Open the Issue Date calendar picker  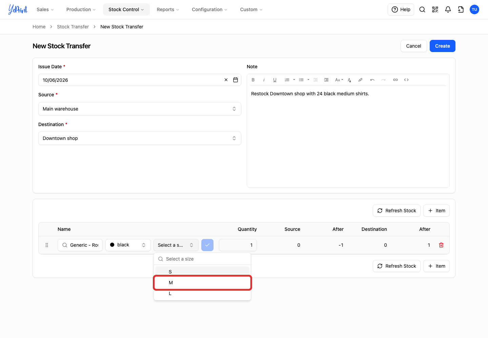coord(236,80)
